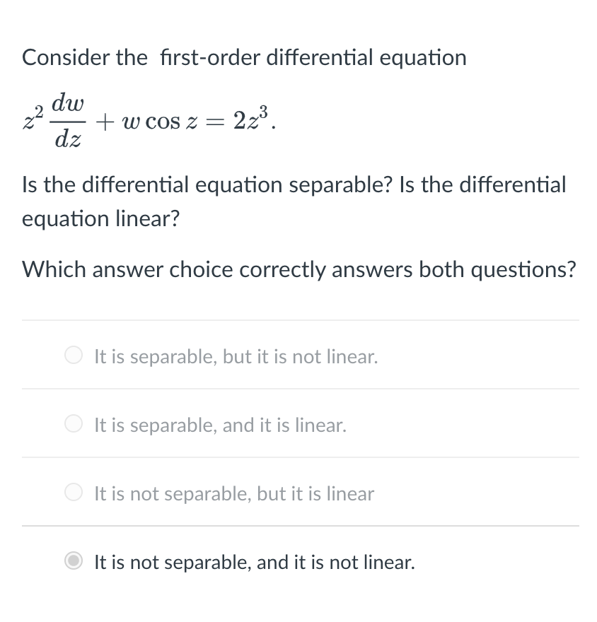Click the first answer choice radio circle

[73, 355]
